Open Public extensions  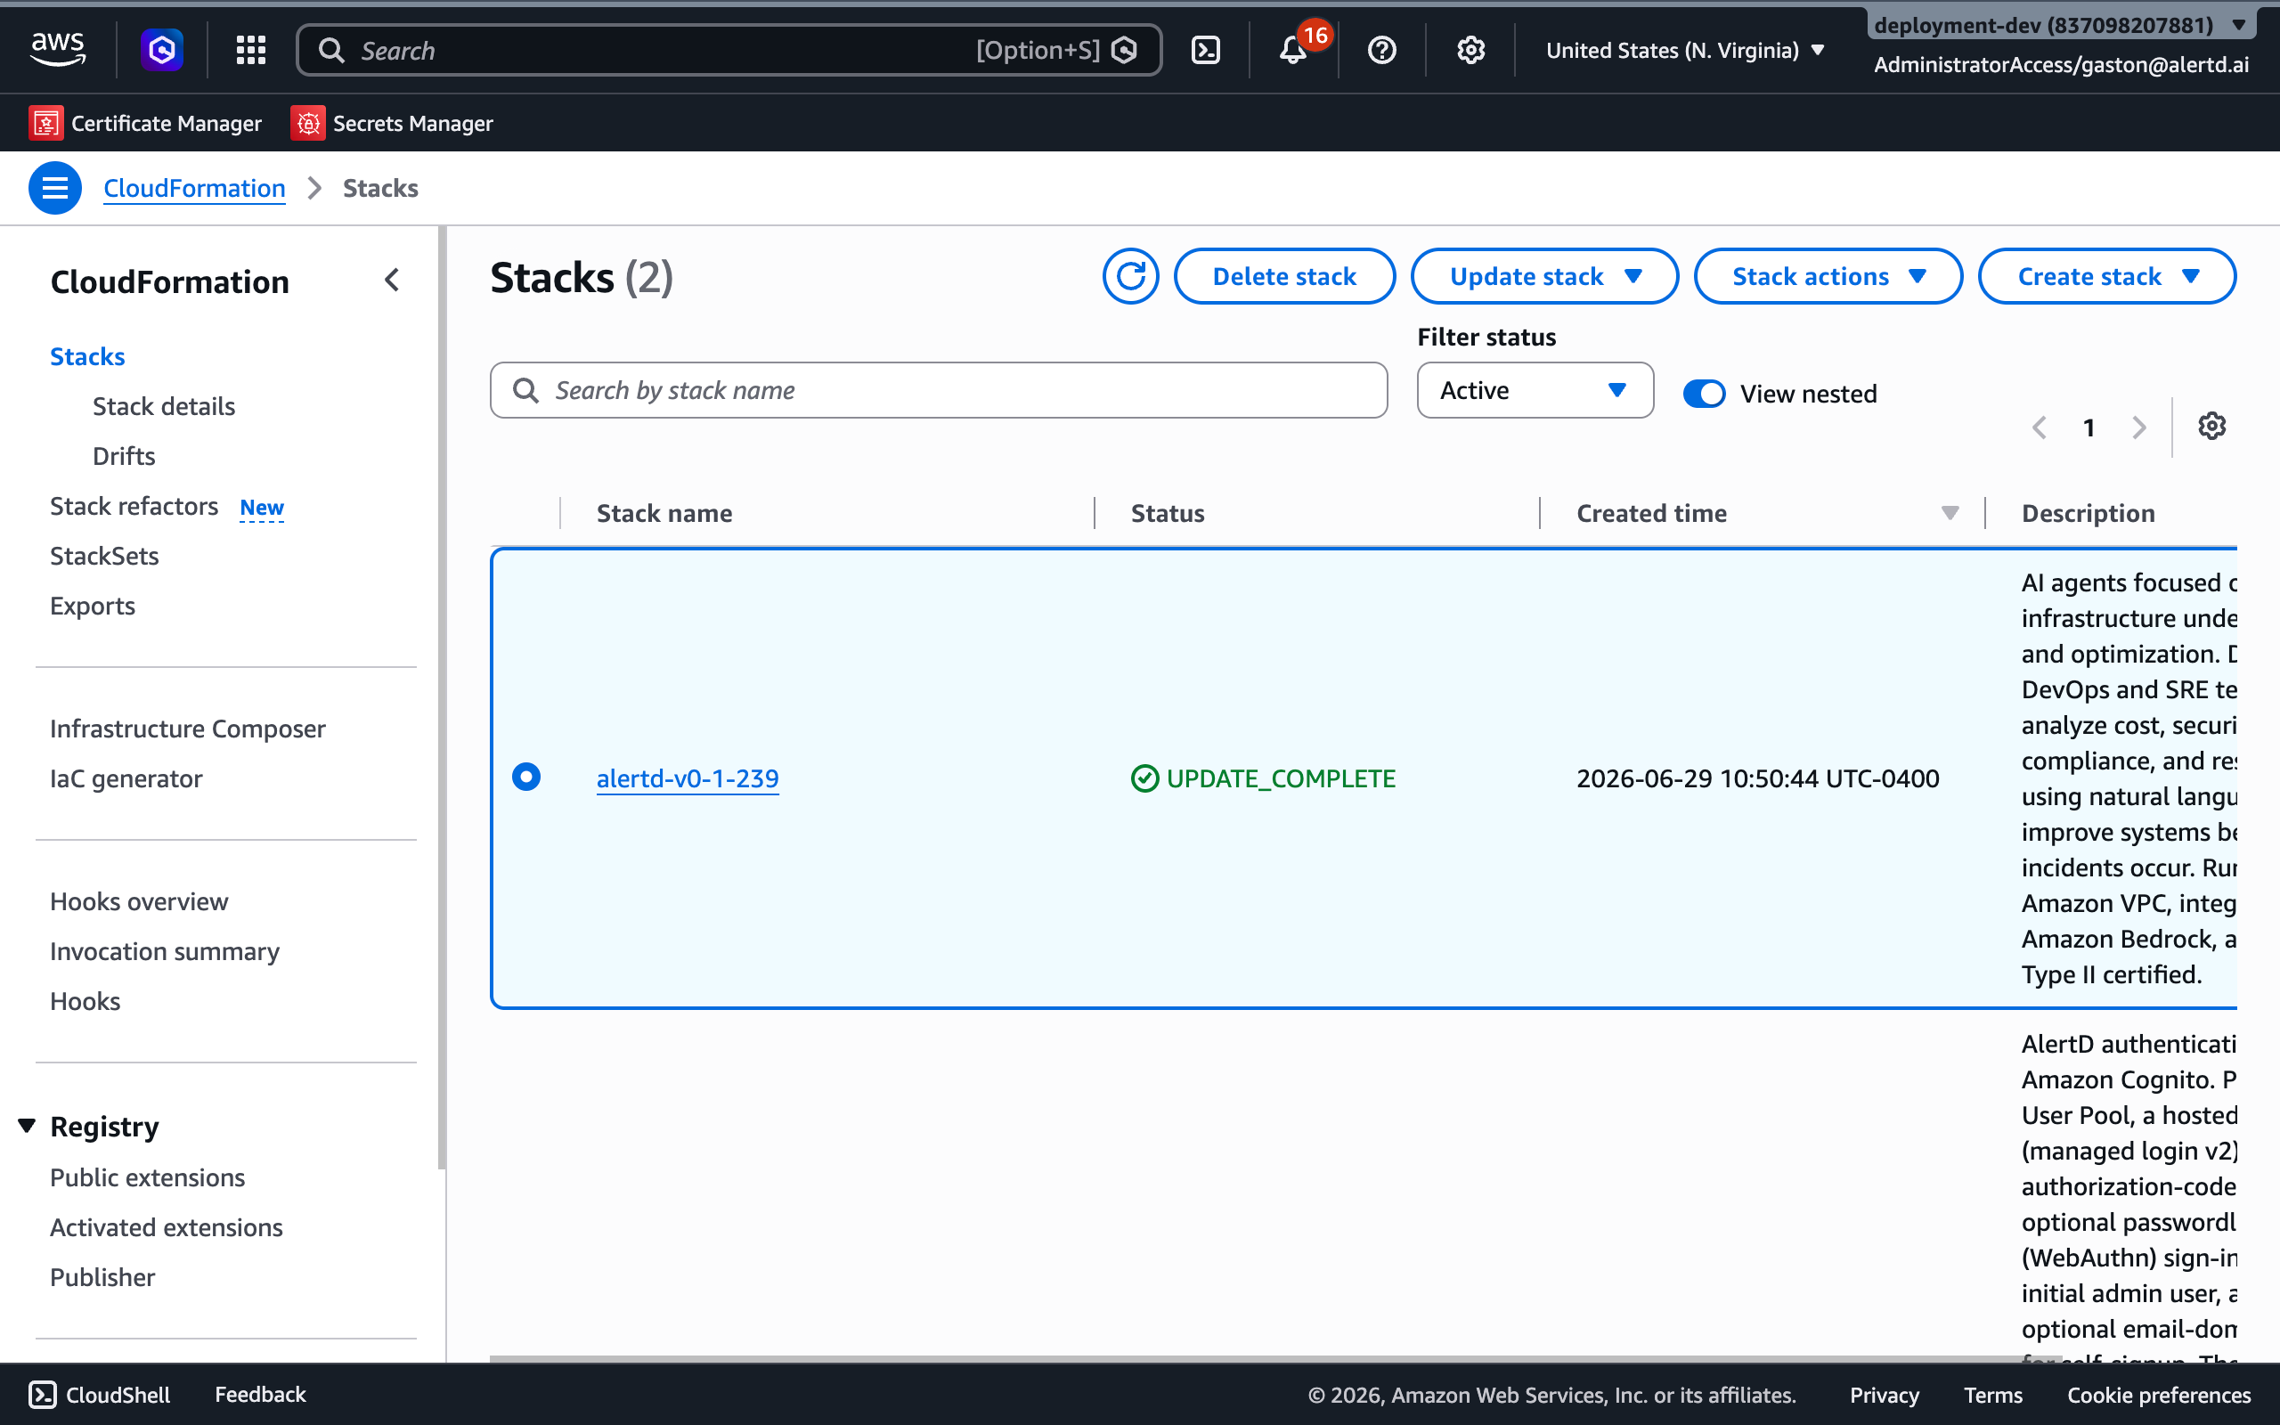pos(147,1177)
